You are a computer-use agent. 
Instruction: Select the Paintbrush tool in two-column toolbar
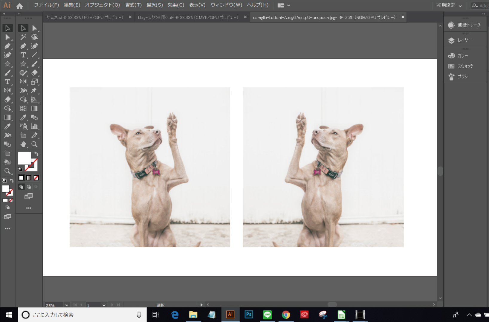pyautogui.click(x=35, y=64)
